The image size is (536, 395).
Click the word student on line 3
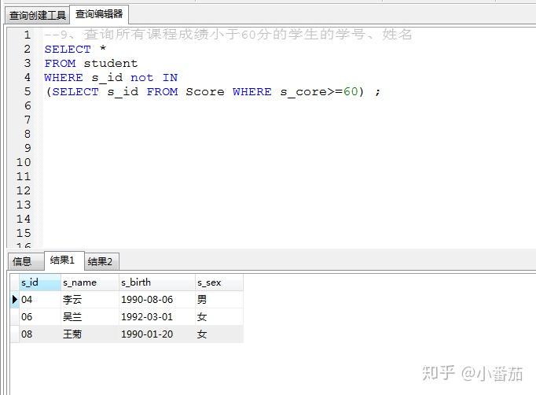[111, 63]
